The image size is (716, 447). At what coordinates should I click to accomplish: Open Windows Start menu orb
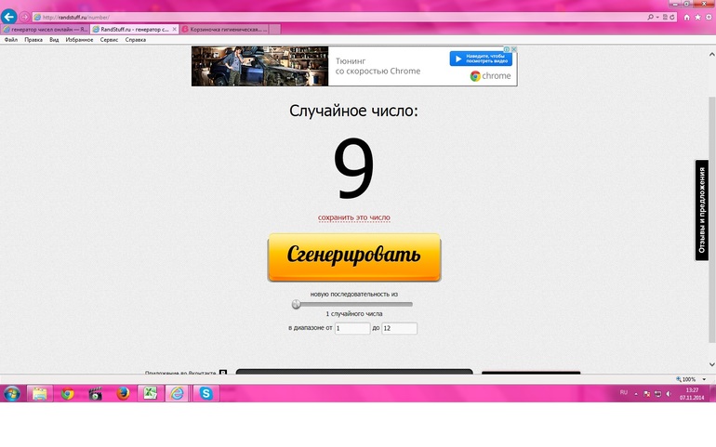coord(12,393)
